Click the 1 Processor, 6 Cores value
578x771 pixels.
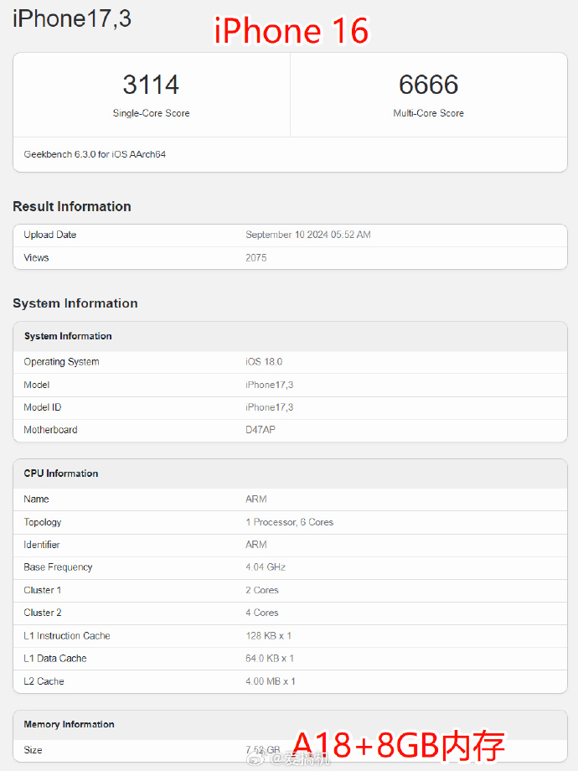[290, 522]
